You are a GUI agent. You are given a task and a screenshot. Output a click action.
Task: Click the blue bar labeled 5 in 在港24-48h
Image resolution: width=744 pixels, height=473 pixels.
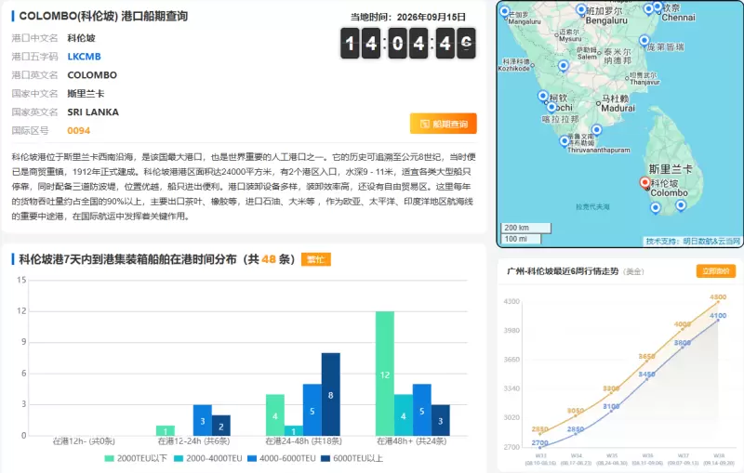pos(312,410)
